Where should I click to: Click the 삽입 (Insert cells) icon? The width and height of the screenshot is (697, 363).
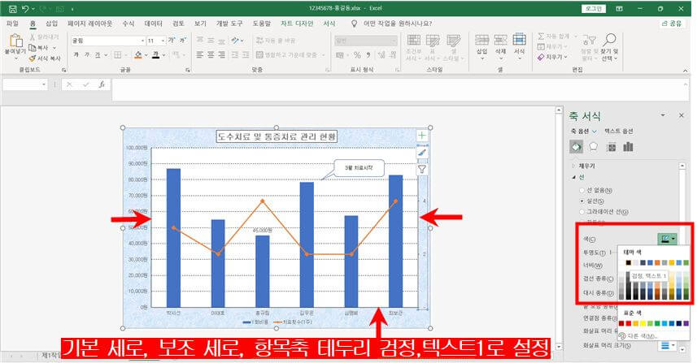(x=481, y=40)
